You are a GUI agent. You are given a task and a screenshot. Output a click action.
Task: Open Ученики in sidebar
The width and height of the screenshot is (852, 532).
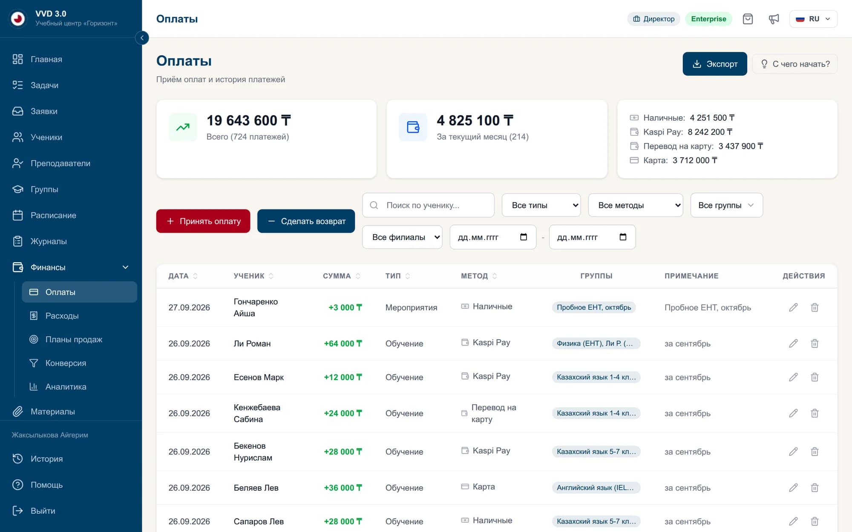pos(71,137)
